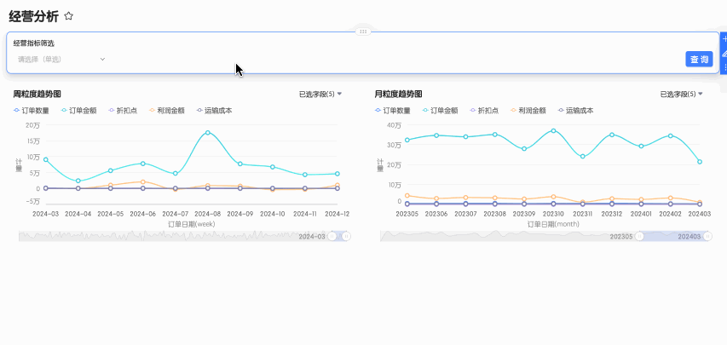
Task: Open the 经营指标筛选 single-select dropdown
Action: (x=61, y=60)
